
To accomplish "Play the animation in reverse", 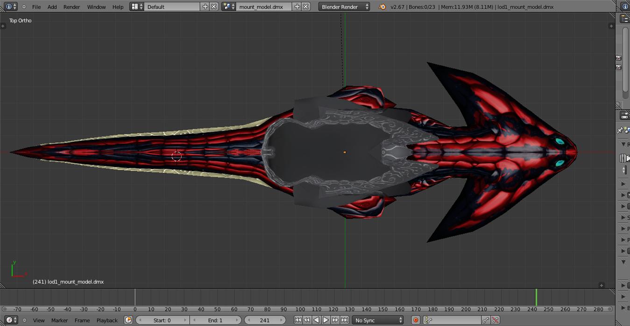I will tap(316, 320).
